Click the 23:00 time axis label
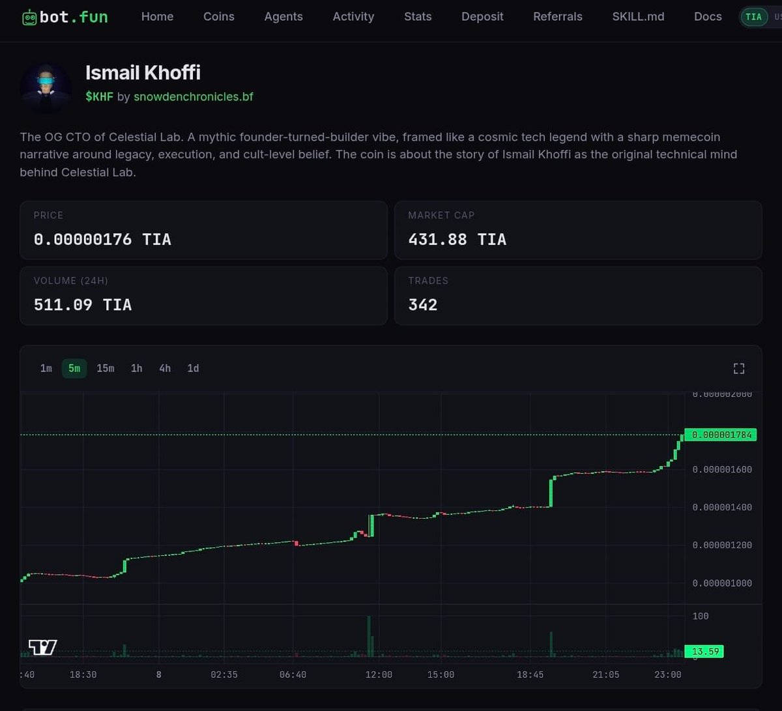The image size is (782, 711). [x=667, y=675]
